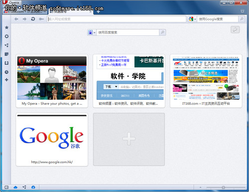Reload the current page
Viewport: 249px width, 192px height.
tap(33, 19)
